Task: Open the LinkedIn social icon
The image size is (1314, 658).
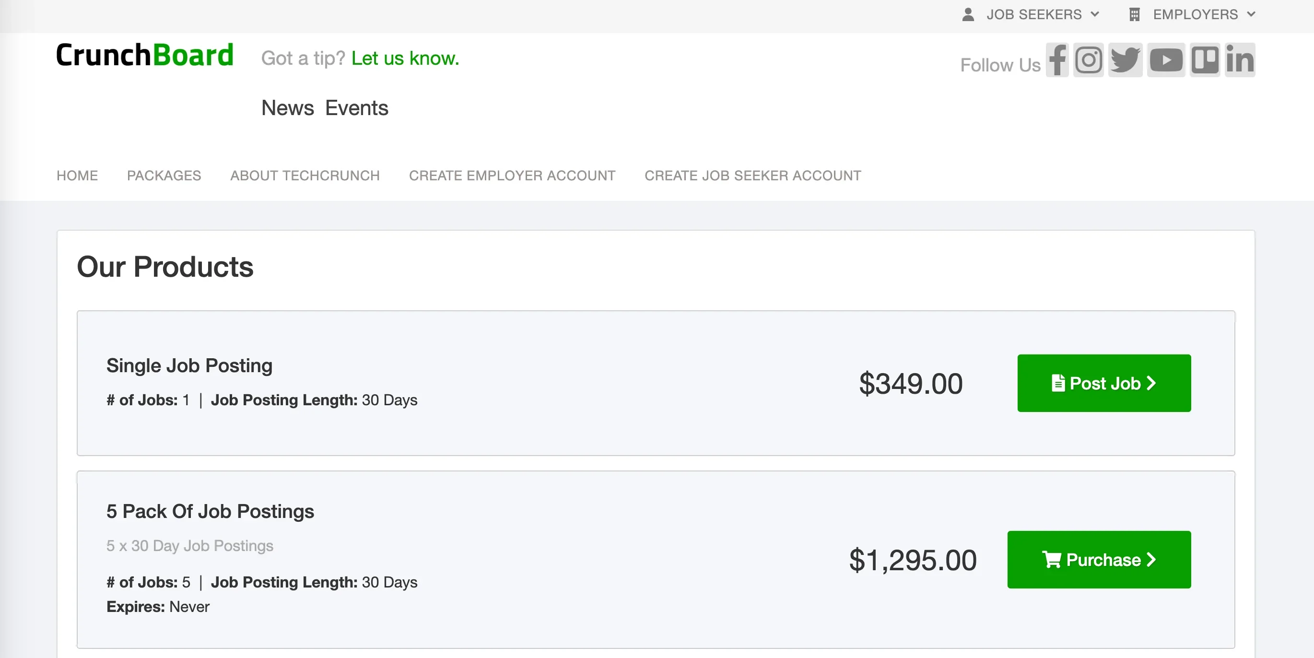Action: click(1240, 60)
